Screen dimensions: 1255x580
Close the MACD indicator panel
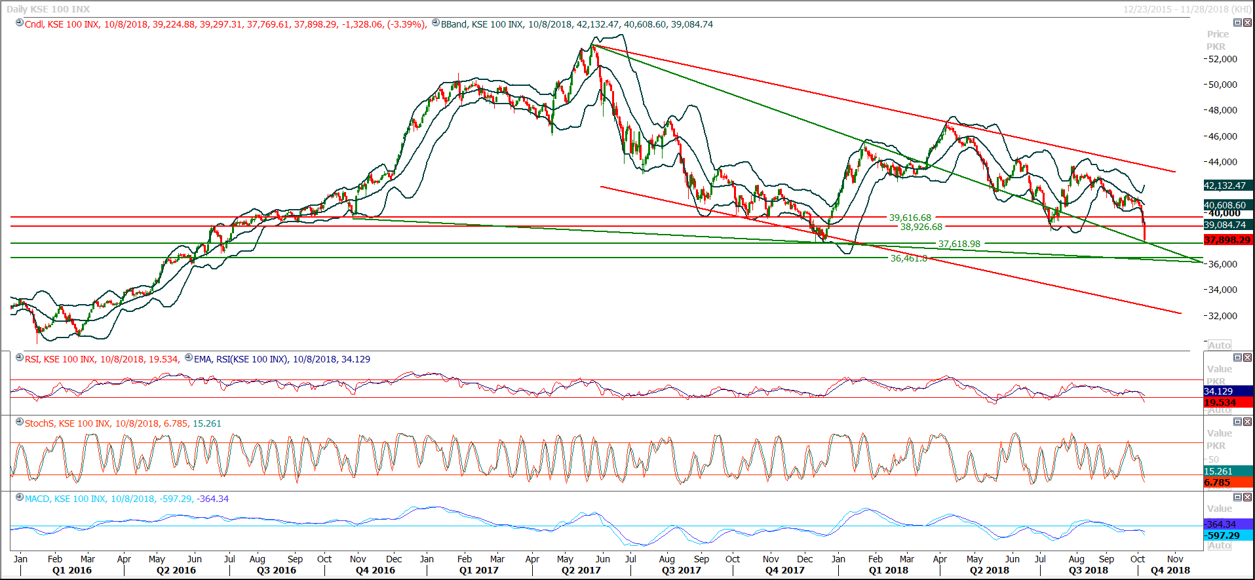pos(1247,497)
